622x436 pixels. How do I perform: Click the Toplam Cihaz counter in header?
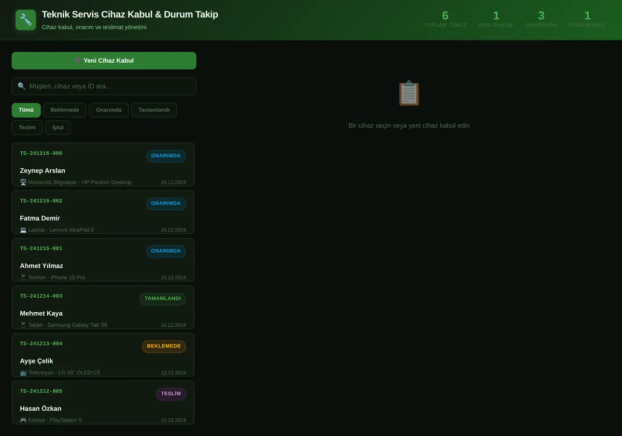[445, 19]
